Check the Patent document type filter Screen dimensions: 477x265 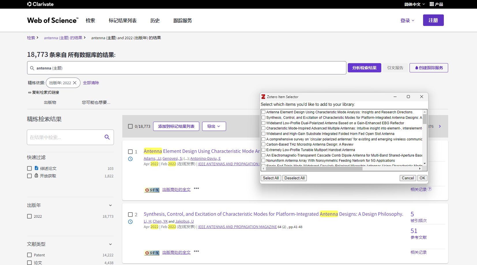[x=29, y=255]
